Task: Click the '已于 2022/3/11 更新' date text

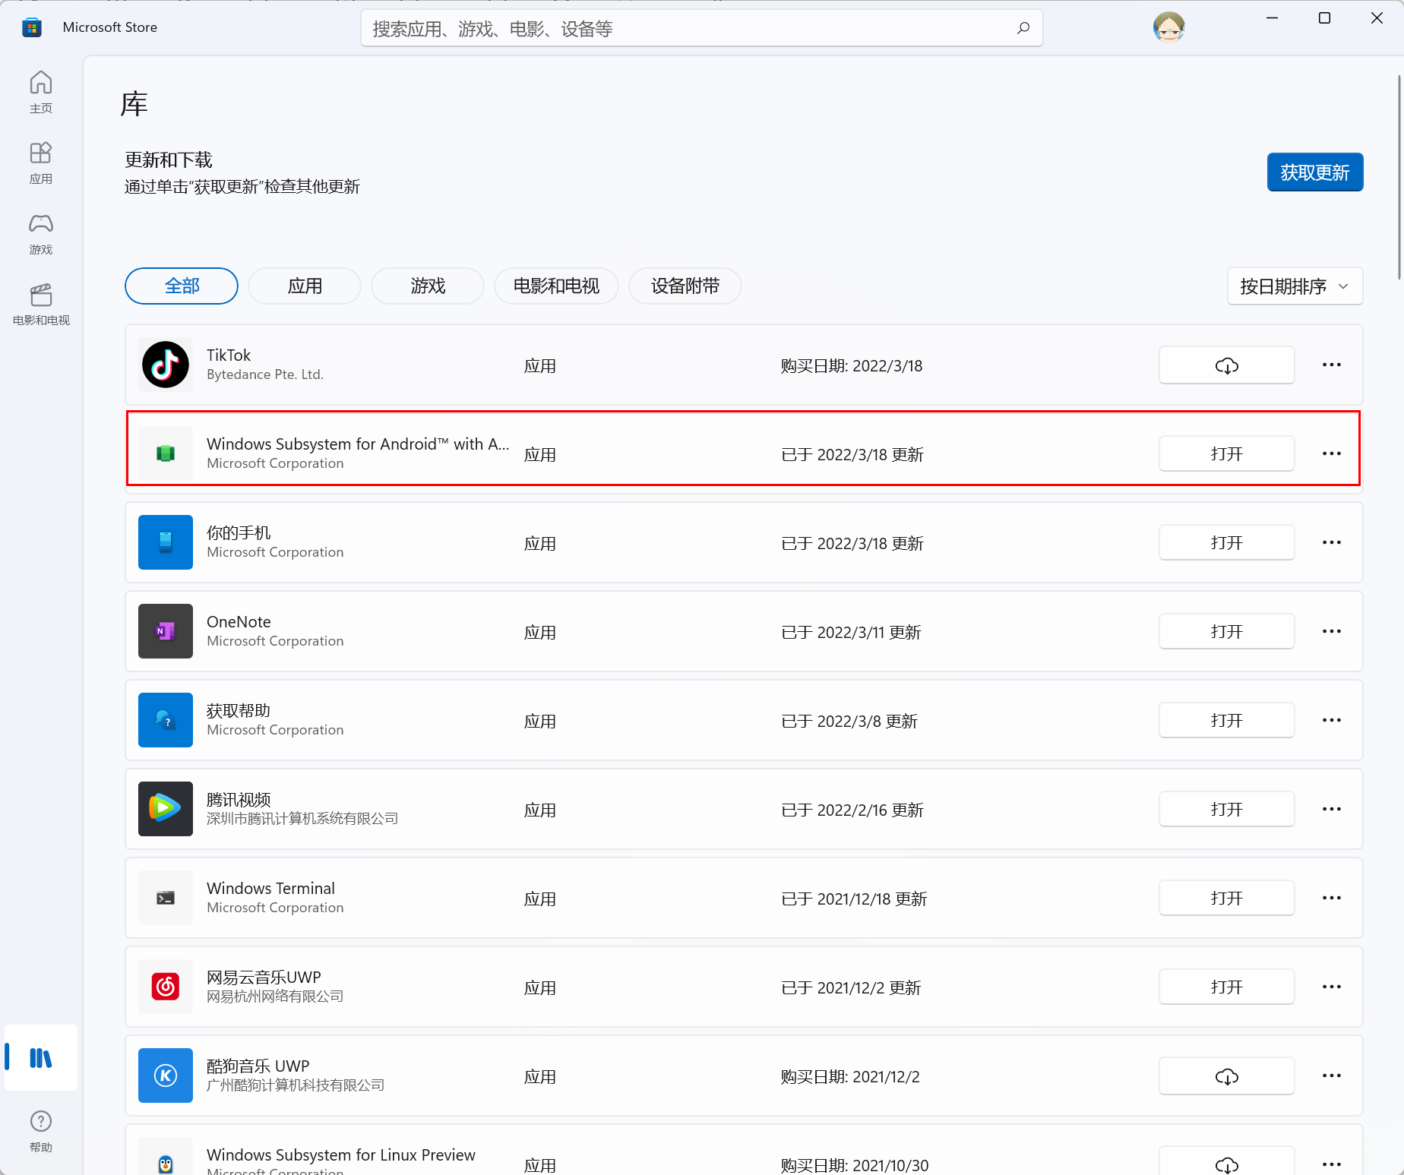Action: (x=851, y=632)
